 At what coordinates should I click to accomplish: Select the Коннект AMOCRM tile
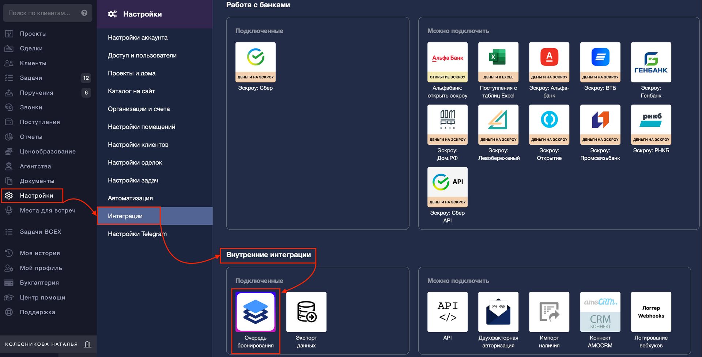pos(600,312)
